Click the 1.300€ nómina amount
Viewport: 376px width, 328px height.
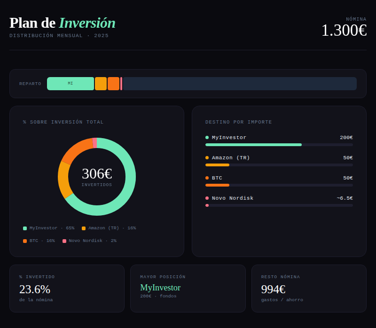pos(344,31)
